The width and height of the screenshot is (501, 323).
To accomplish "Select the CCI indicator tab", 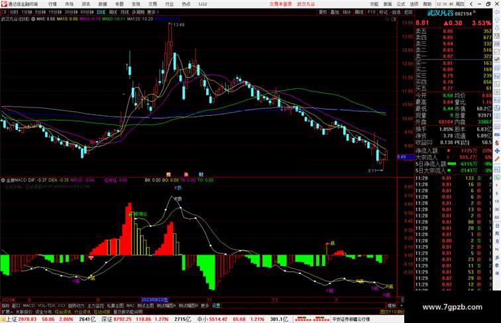I will (x=62, y=306).
